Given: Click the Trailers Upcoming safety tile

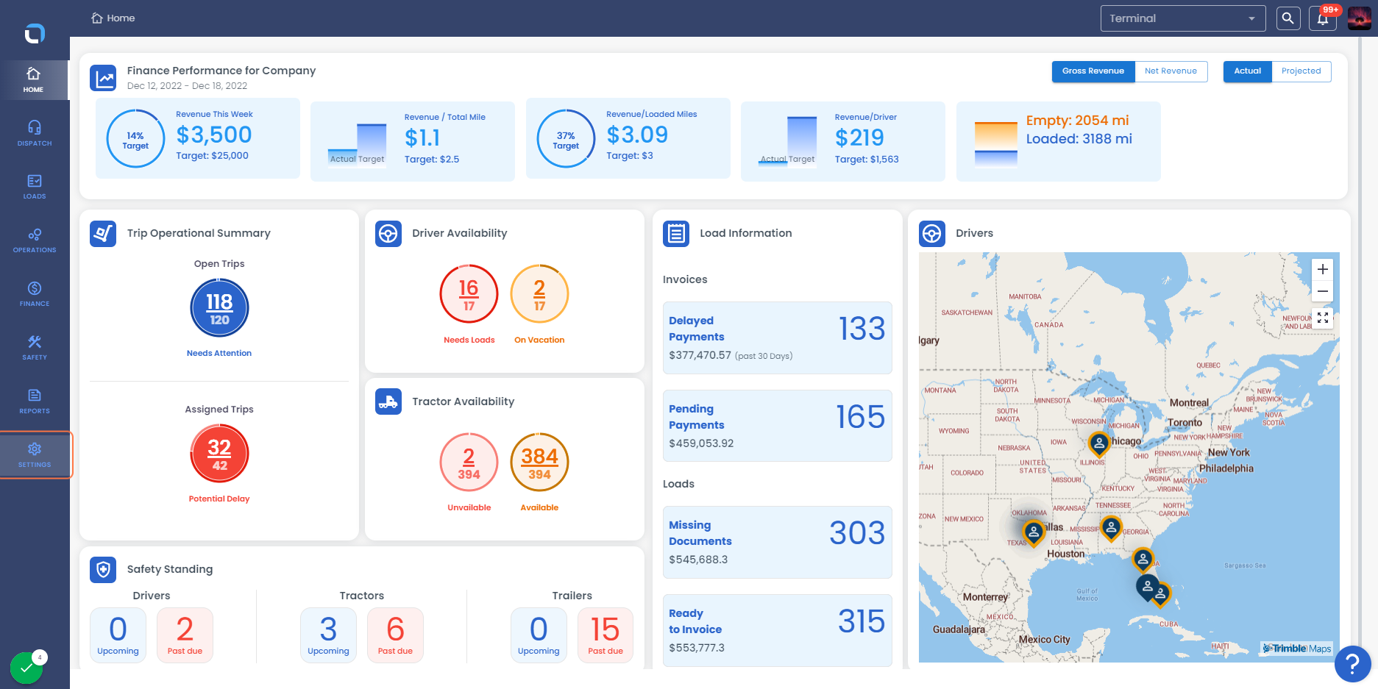Looking at the screenshot, I should [x=539, y=635].
